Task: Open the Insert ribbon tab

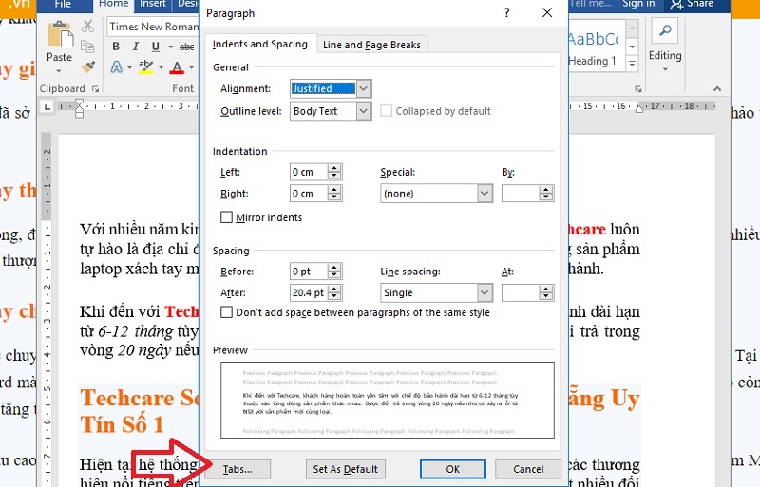Action: tap(153, 5)
